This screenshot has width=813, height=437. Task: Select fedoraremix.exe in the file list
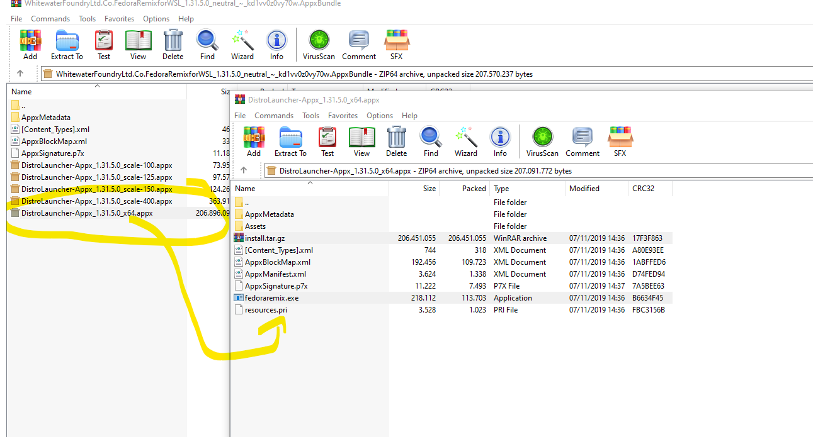point(271,298)
